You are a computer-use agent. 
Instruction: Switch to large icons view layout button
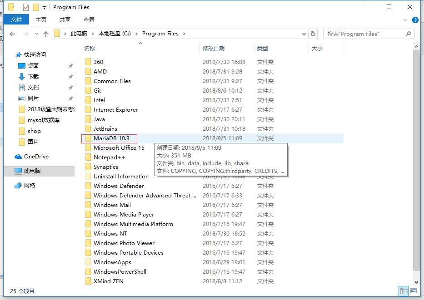click(414, 291)
